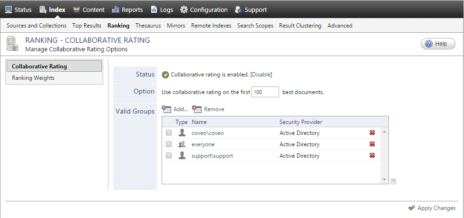464x218 pixels.
Task: Click the Disable link for collaborative rating
Action: tap(261, 75)
